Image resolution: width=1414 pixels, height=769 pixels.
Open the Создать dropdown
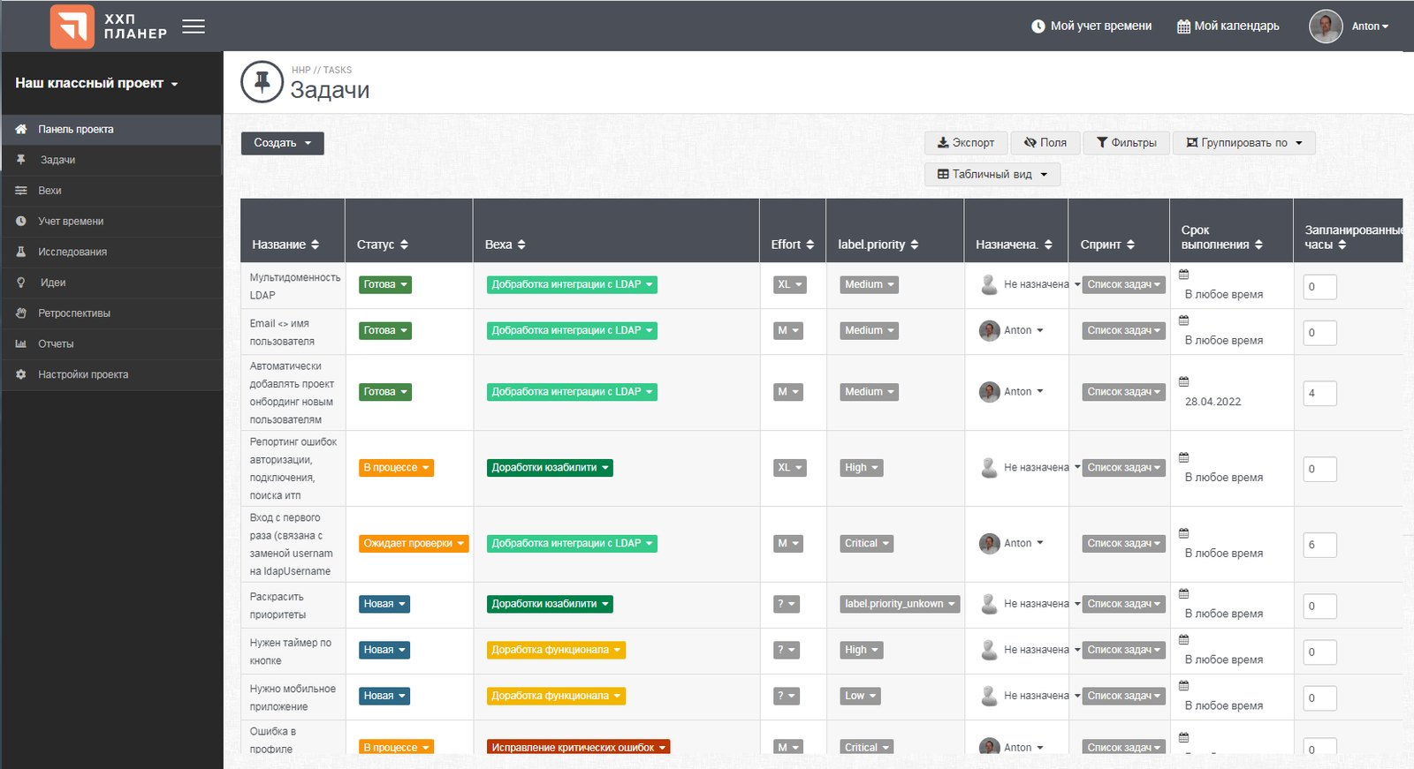click(283, 143)
